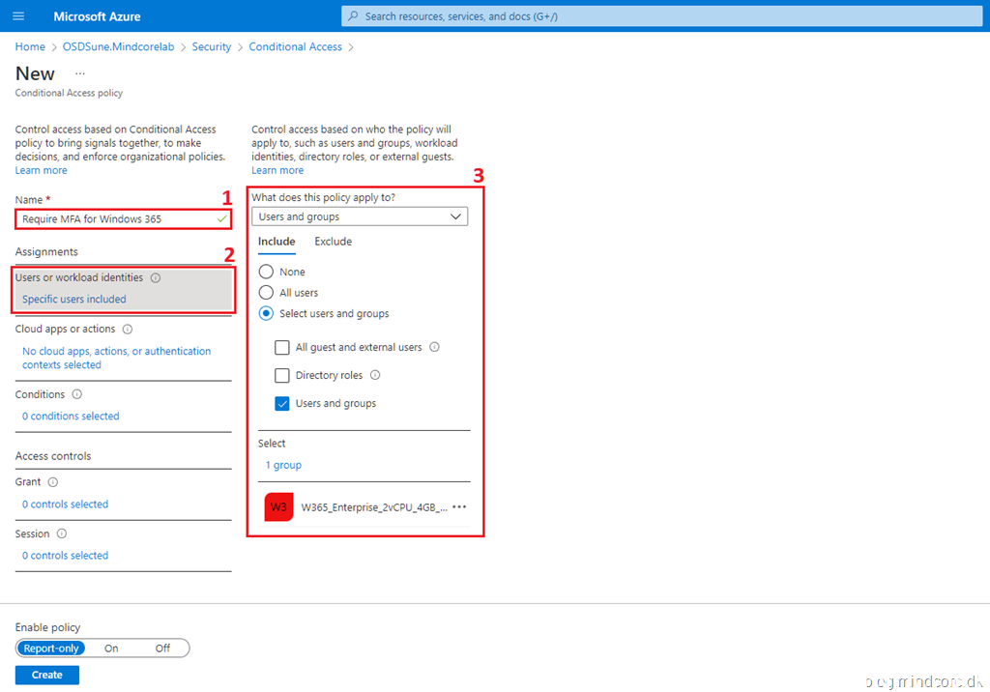The image size is (990, 692).
Task: Select the All users radio option
Action: 266,293
